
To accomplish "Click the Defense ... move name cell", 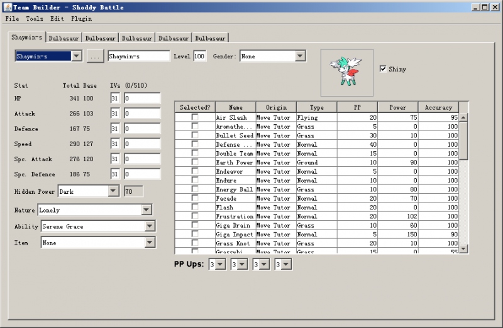I will [x=235, y=144].
